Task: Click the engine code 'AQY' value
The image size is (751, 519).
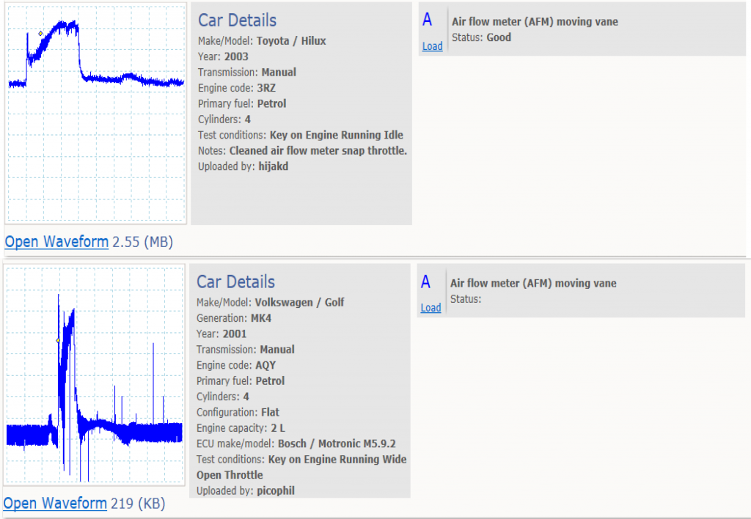Action: pos(265,365)
